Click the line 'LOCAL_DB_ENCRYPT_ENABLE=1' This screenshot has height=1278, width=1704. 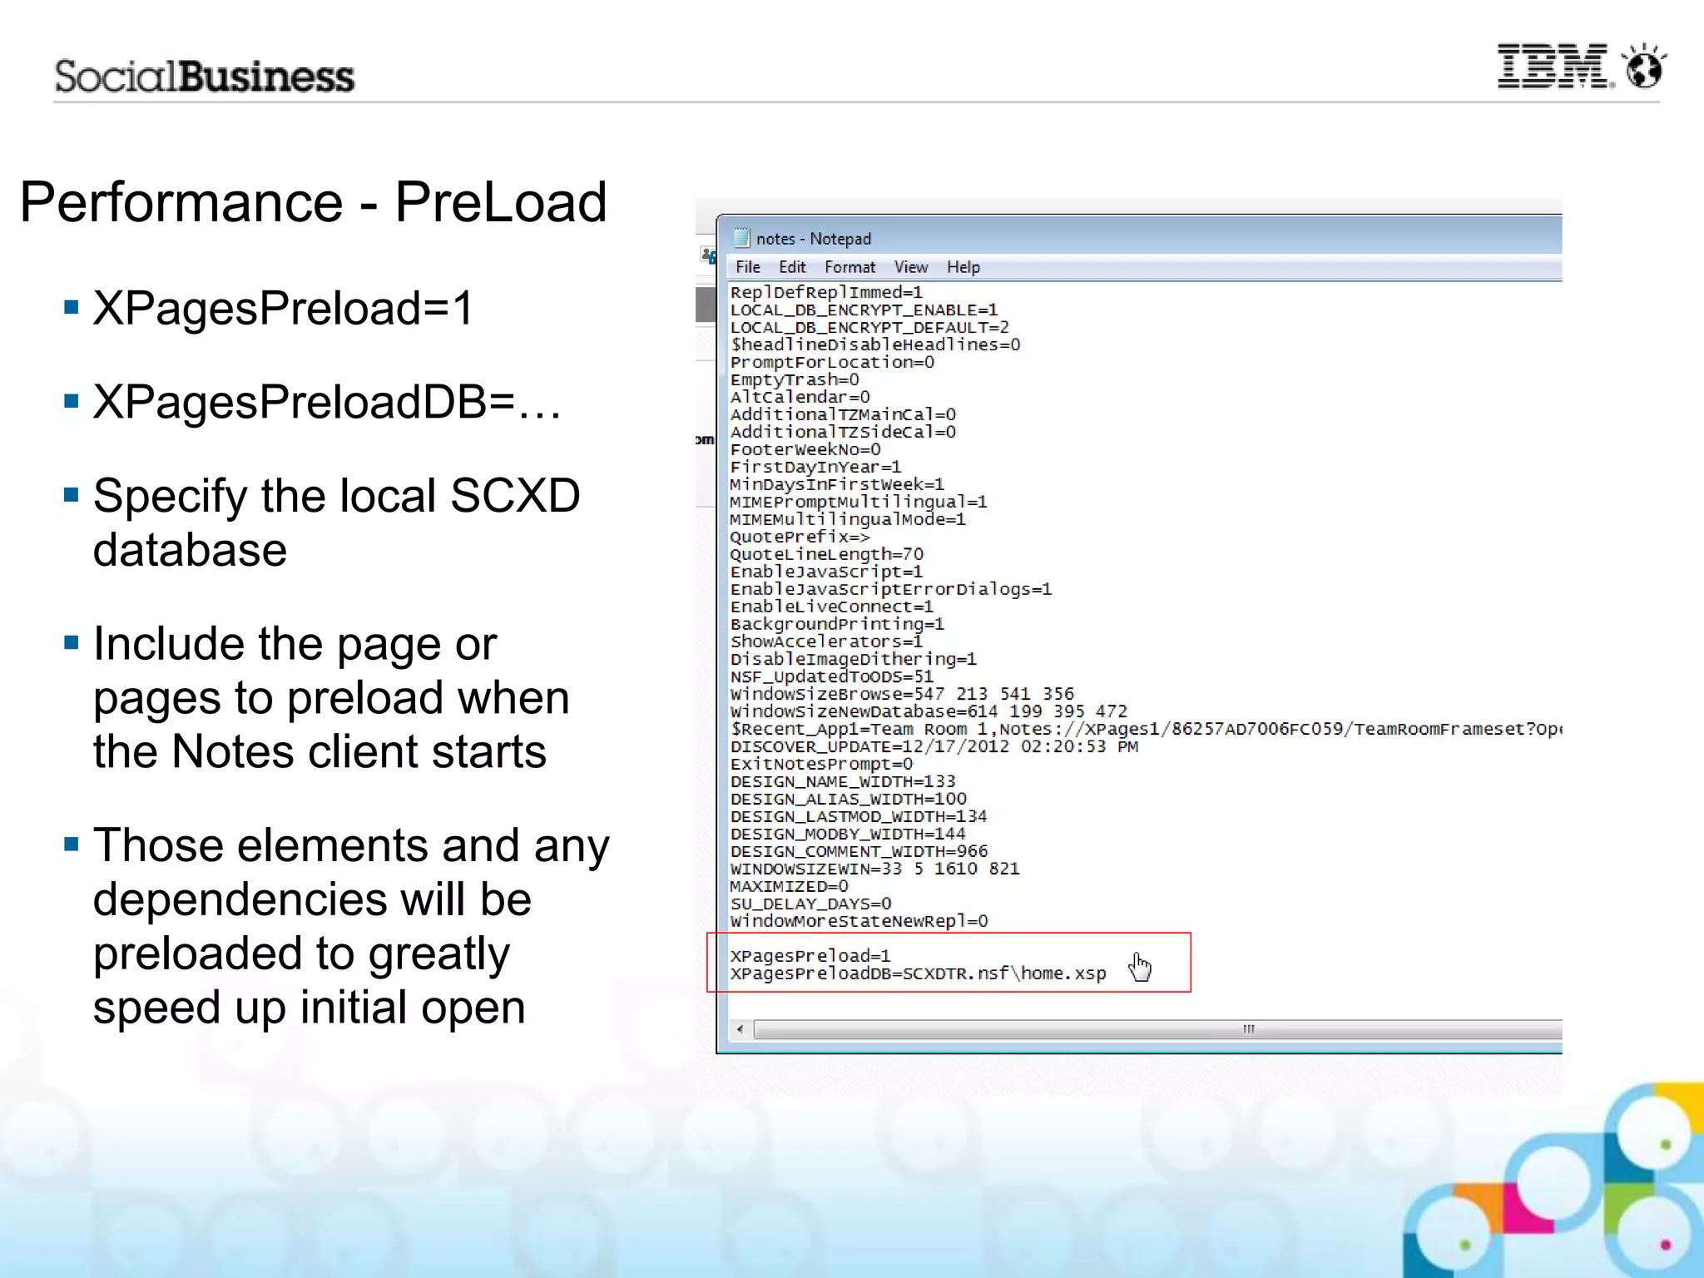(864, 310)
